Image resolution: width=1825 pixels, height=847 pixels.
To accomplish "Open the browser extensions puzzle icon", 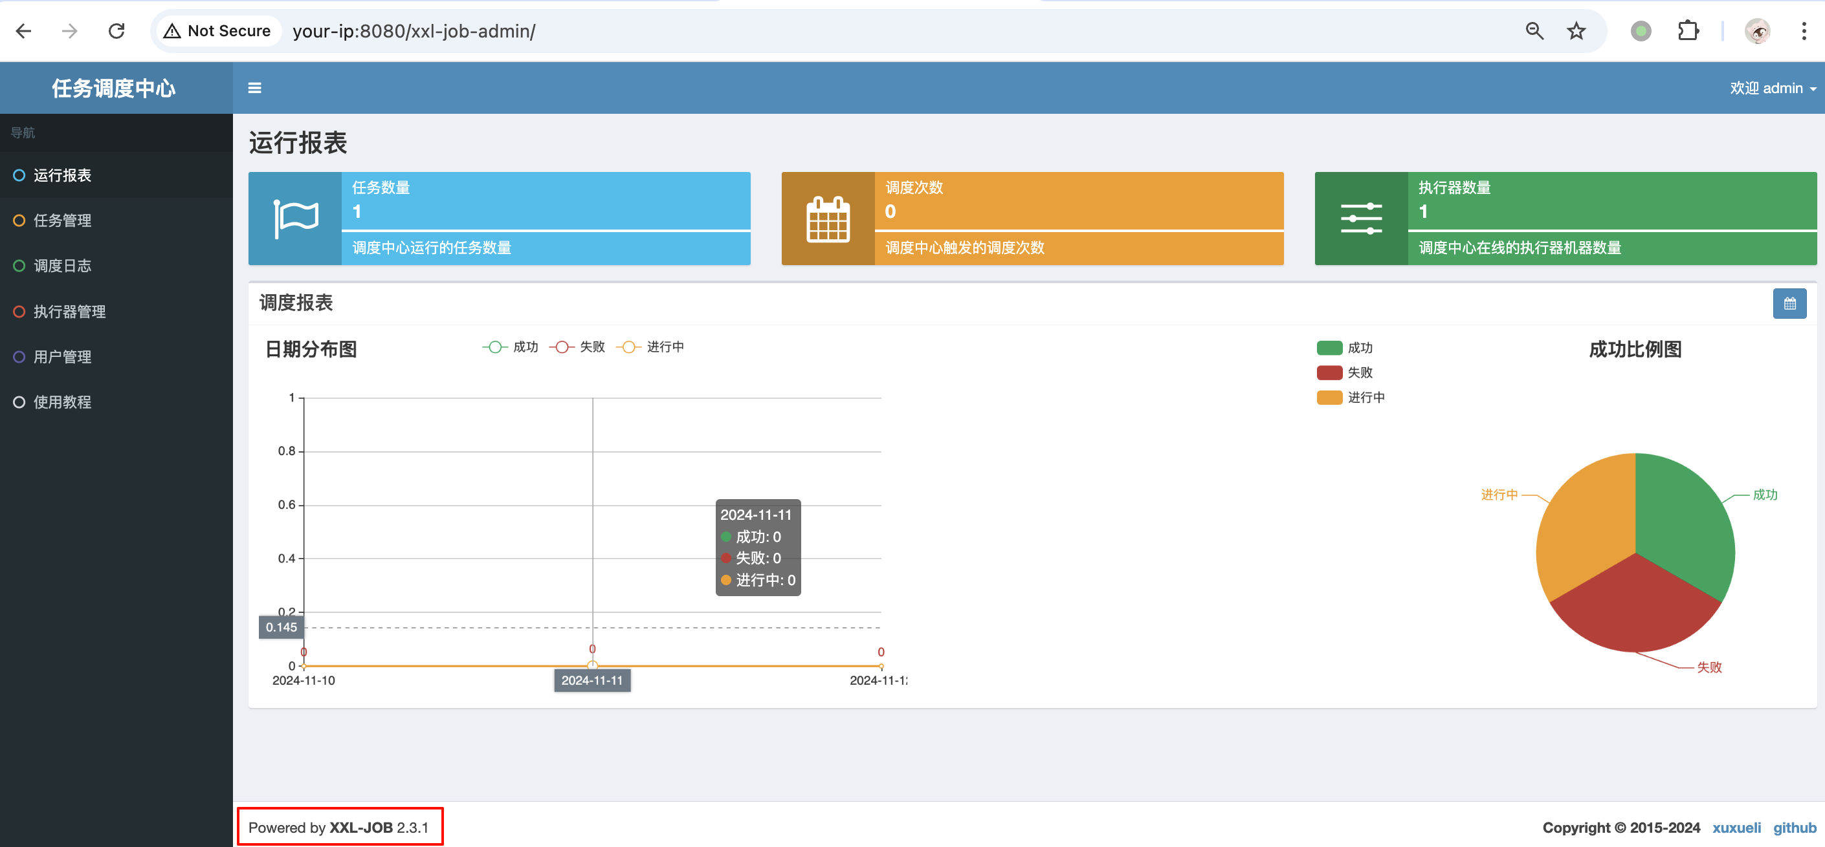I will [x=1688, y=31].
